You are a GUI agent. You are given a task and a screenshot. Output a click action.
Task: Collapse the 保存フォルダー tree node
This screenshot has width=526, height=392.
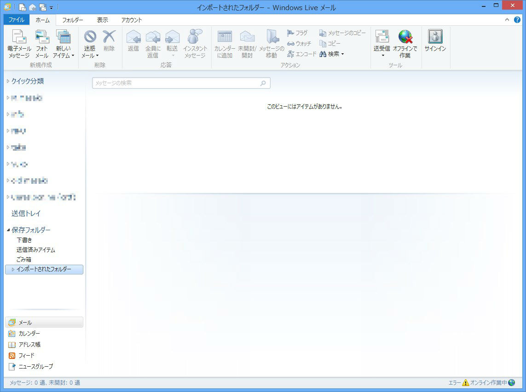click(x=8, y=230)
